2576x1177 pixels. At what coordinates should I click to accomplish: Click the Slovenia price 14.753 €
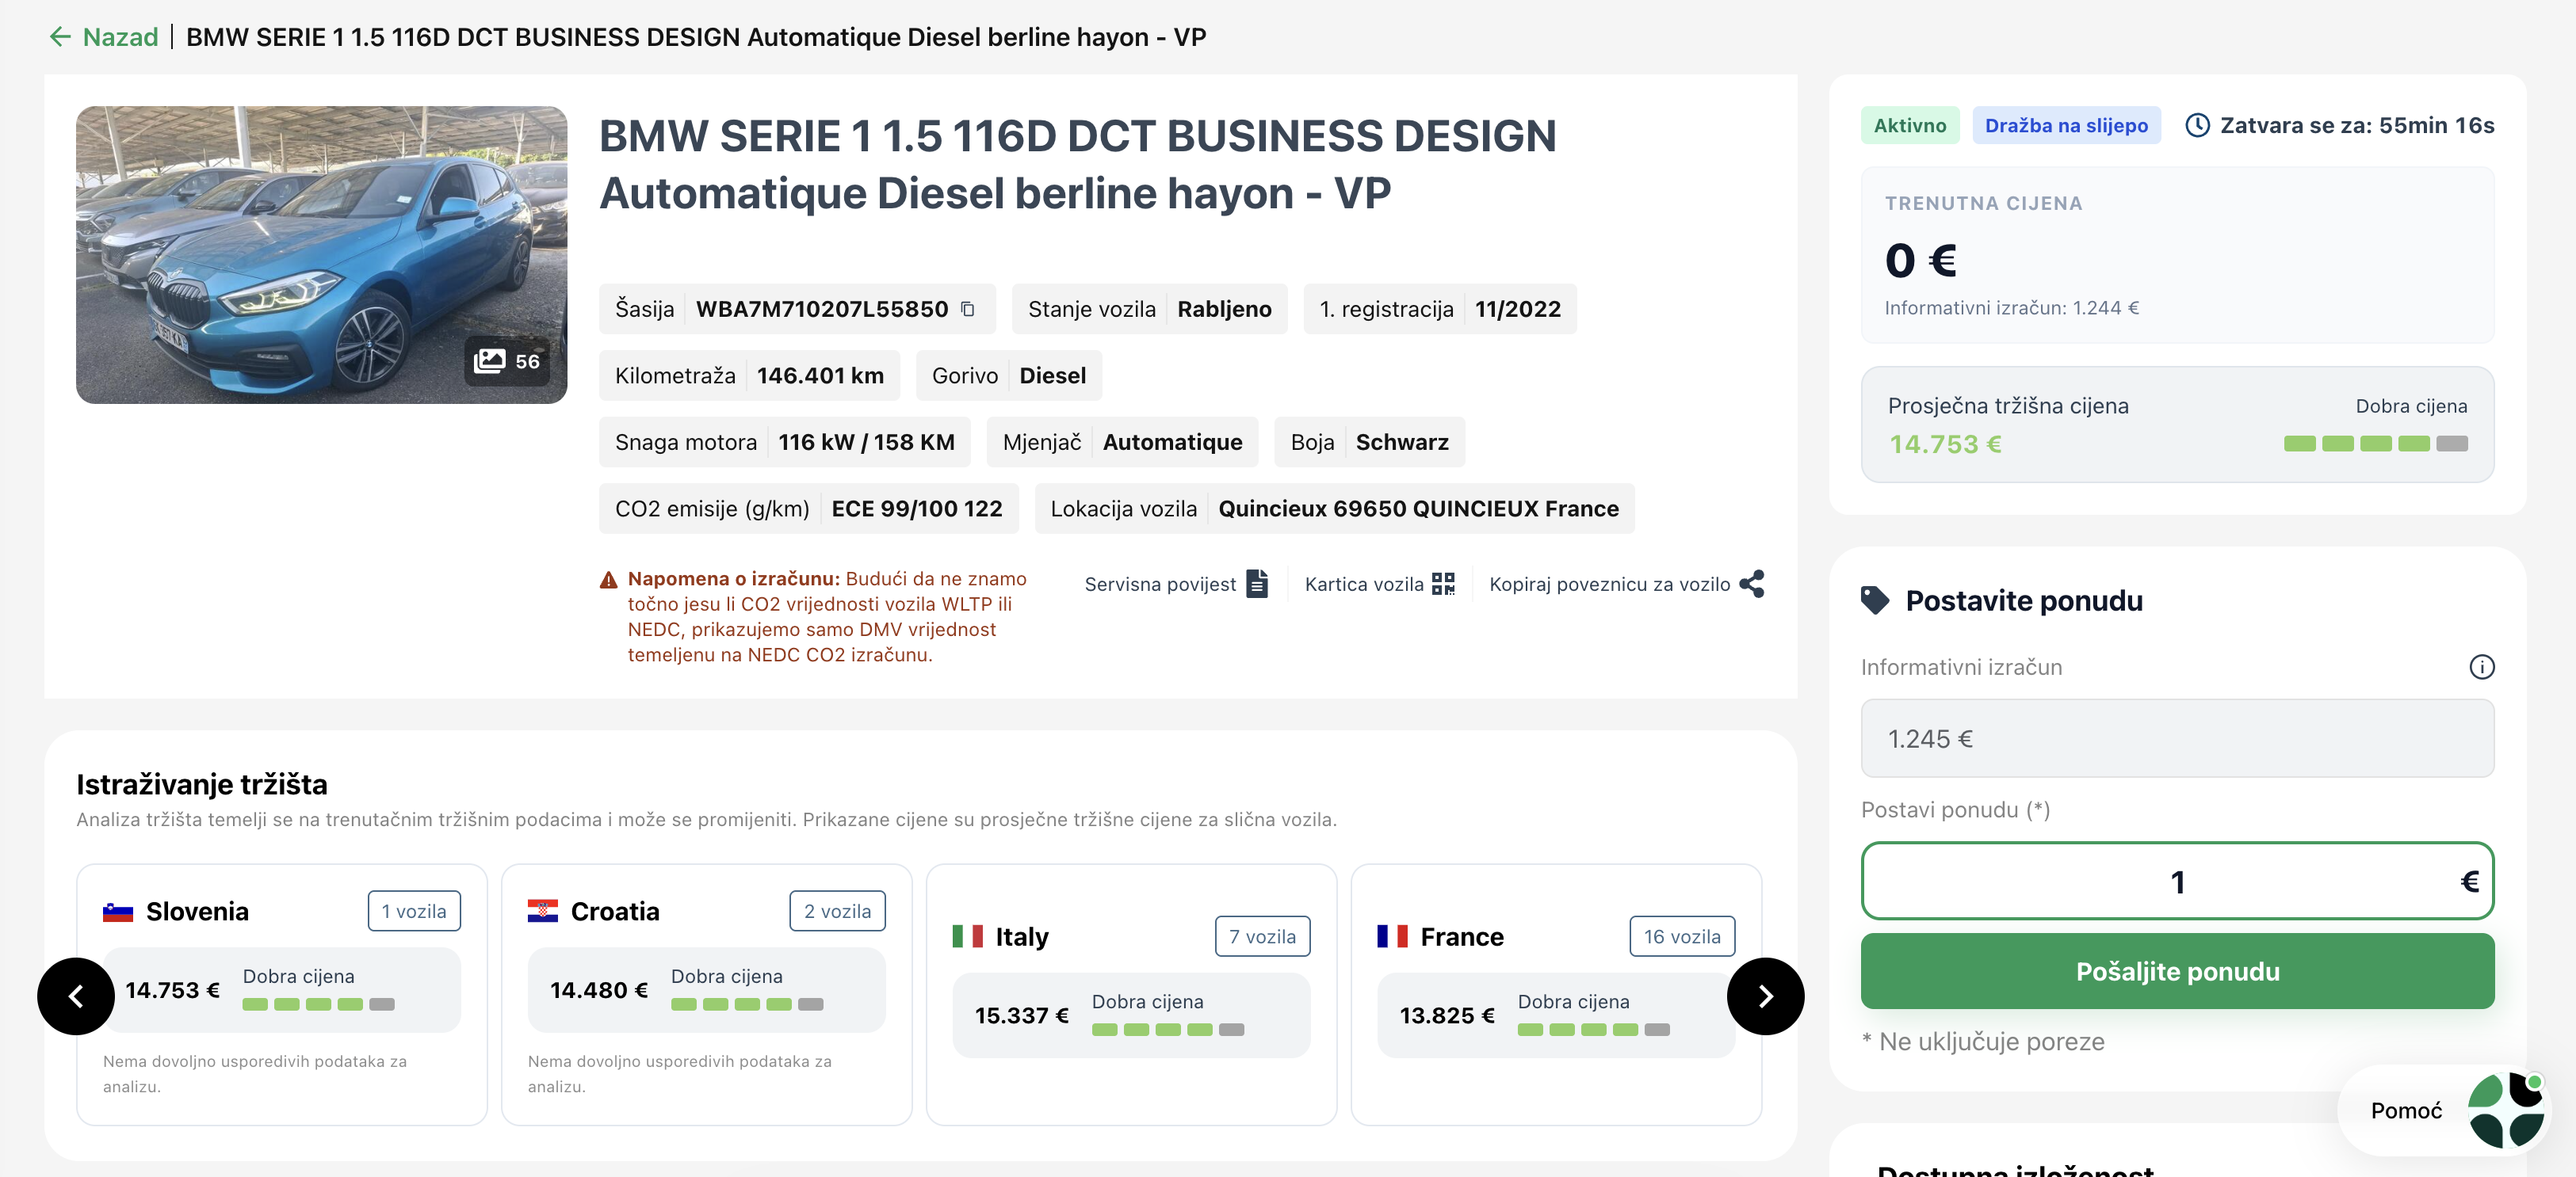[x=172, y=991]
